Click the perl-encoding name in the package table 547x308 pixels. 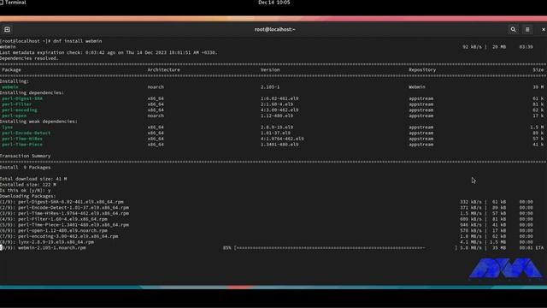20,110
